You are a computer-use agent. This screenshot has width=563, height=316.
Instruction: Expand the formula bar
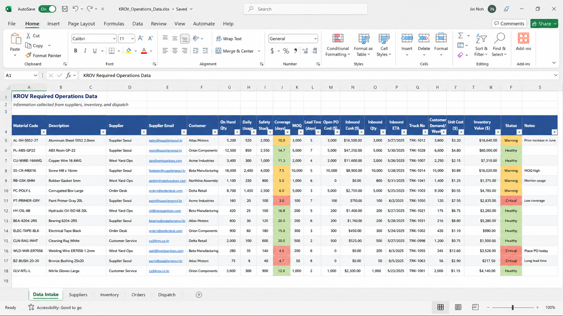coord(556,75)
